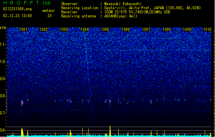
Task: Click the observer name Masayuki Kobayashi
Action: coord(123,4)
